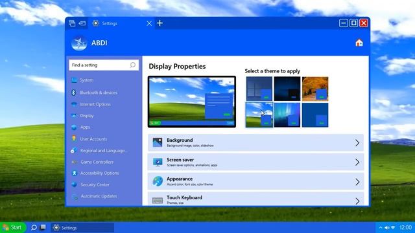Maximize the Settings window
The height and width of the screenshot is (233, 415).
click(353, 23)
